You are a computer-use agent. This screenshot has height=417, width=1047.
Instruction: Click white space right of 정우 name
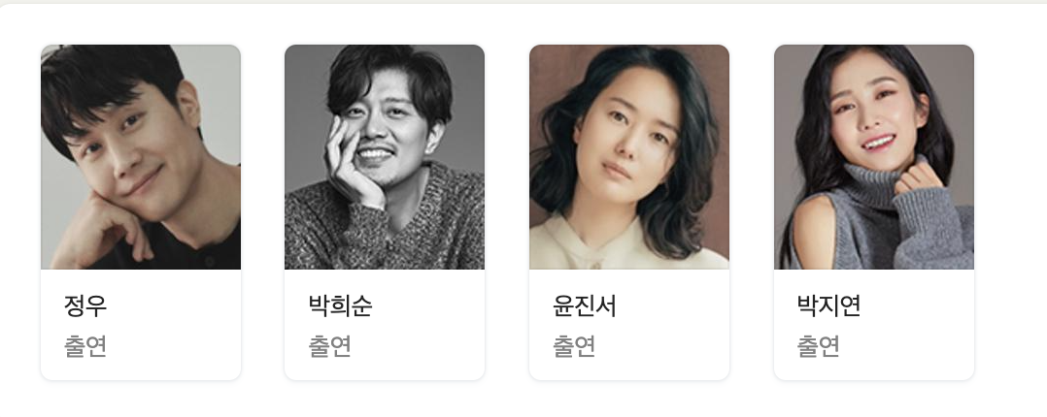pos(174,305)
